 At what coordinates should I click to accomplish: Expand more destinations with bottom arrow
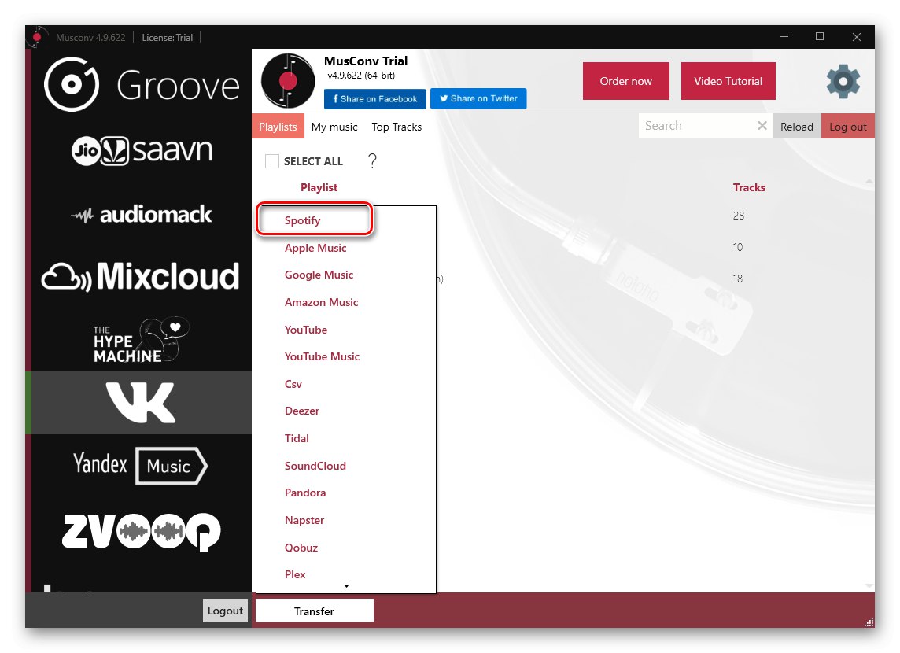346,586
